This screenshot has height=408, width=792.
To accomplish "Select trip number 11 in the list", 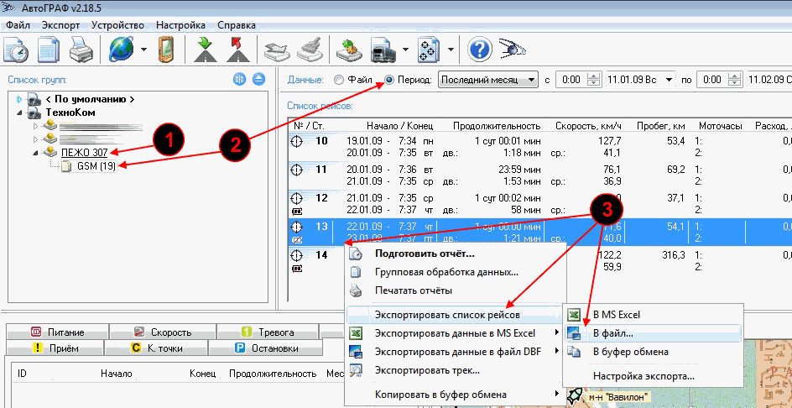I will pos(322,175).
